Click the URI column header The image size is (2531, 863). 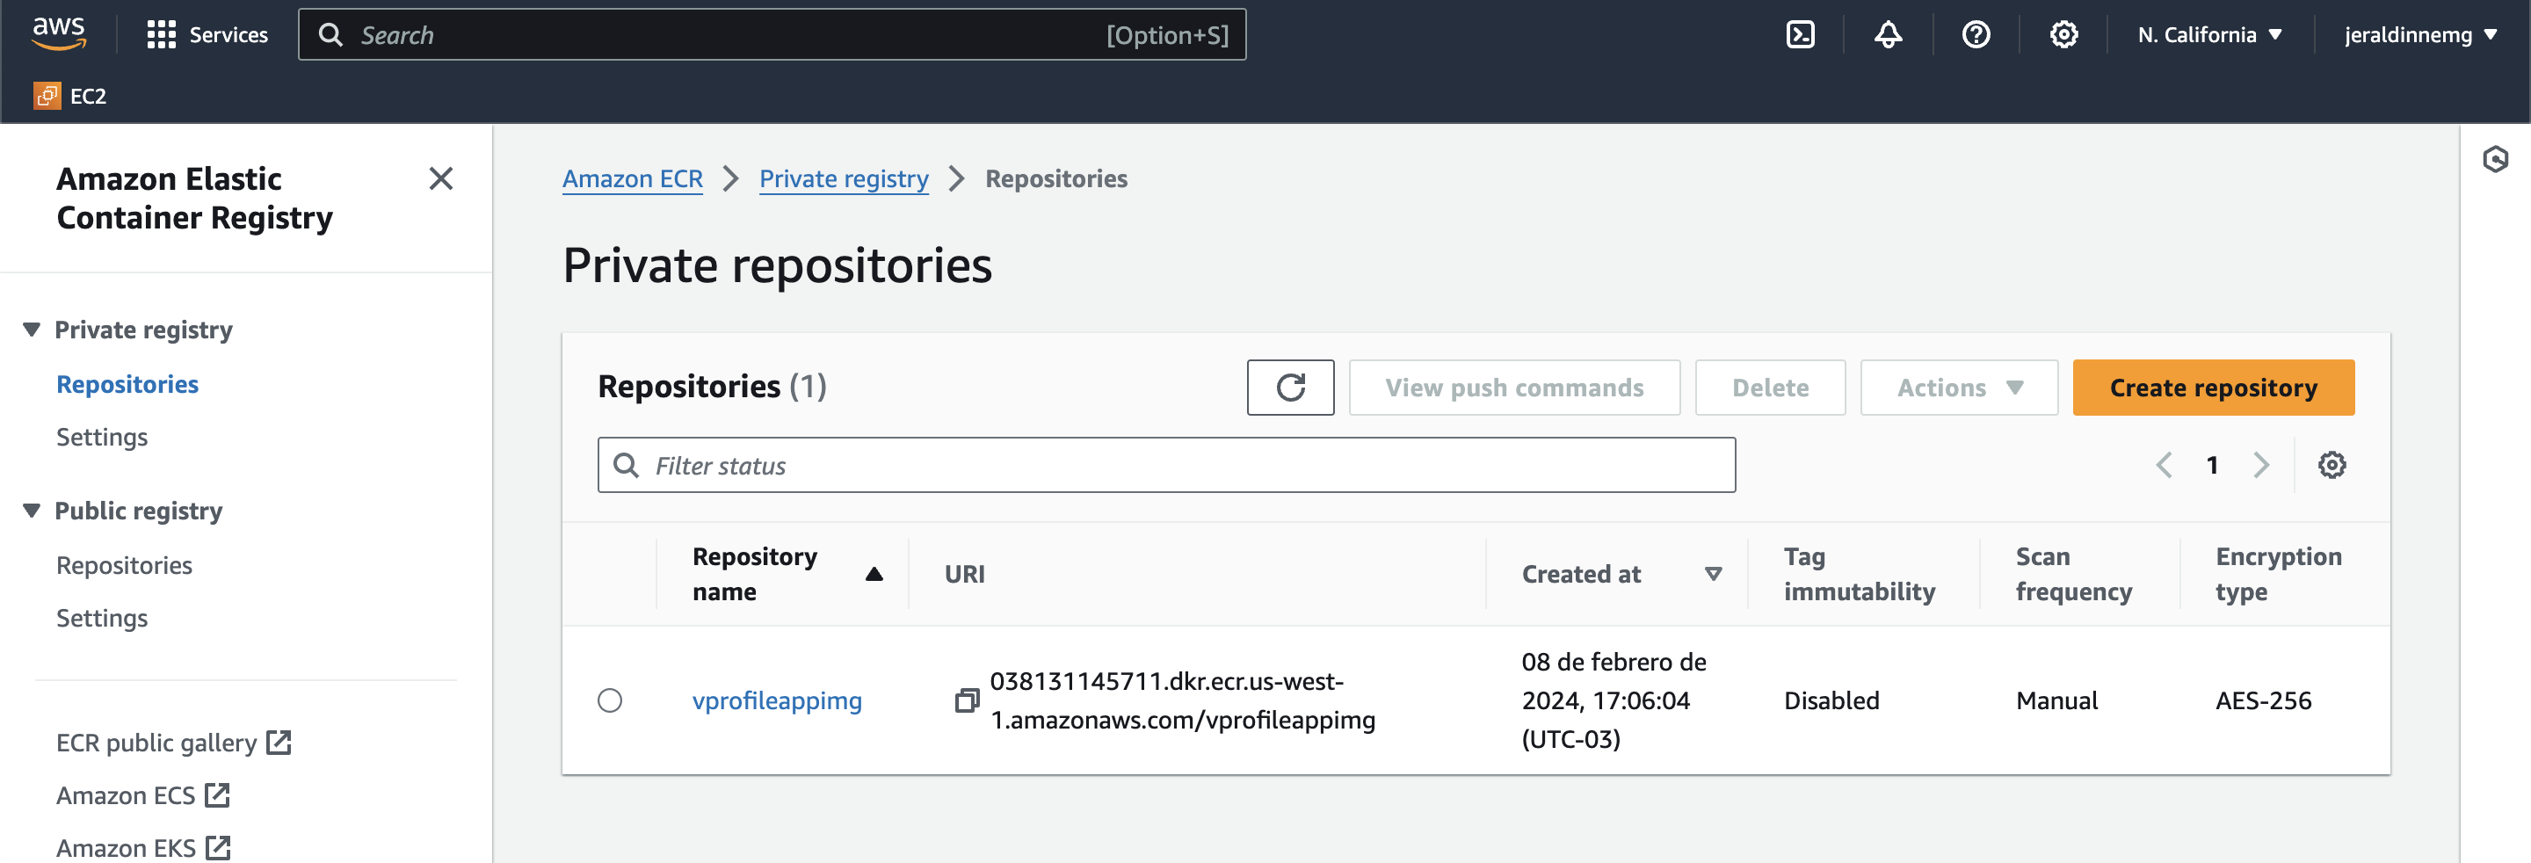[964, 574]
